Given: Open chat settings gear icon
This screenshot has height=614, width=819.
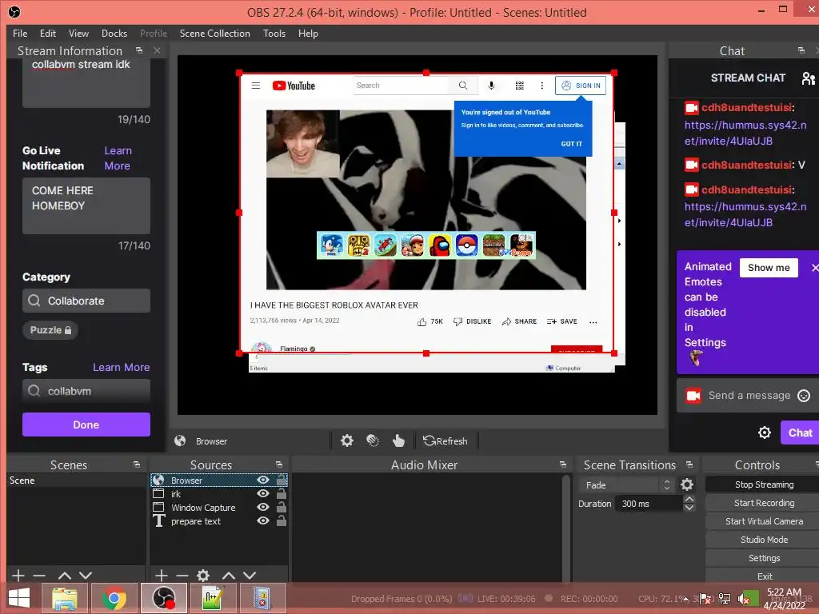Looking at the screenshot, I should coord(765,433).
